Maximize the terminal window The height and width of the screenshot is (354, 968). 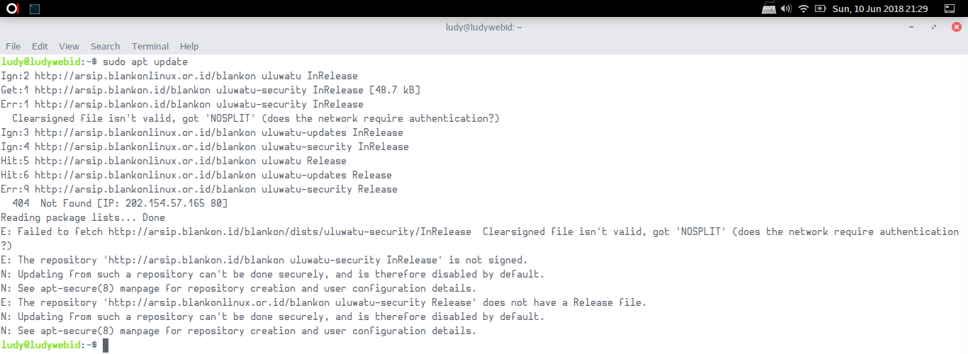pyautogui.click(x=935, y=27)
